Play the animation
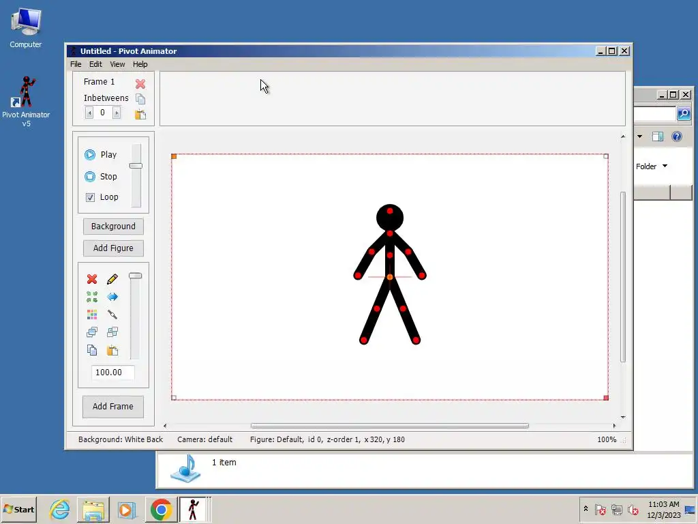Image resolution: width=698 pixels, height=524 pixels. (101, 155)
